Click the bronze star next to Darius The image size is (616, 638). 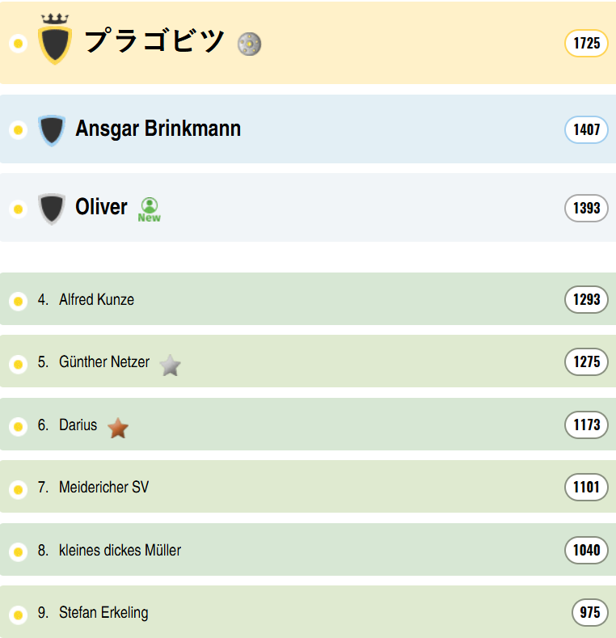point(118,428)
